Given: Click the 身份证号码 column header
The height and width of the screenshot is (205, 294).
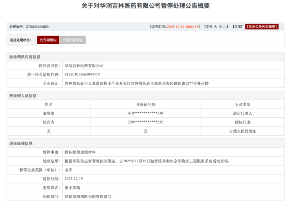Looking at the screenshot, I should [x=145, y=104].
